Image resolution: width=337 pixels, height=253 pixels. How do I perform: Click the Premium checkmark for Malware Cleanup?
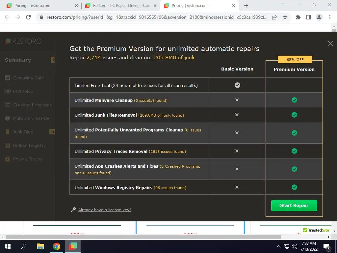pyautogui.click(x=294, y=100)
